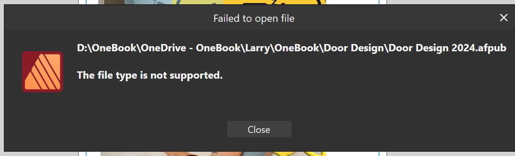The width and height of the screenshot is (515, 156).
Task: Click the Close button
Action: point(259,129)
